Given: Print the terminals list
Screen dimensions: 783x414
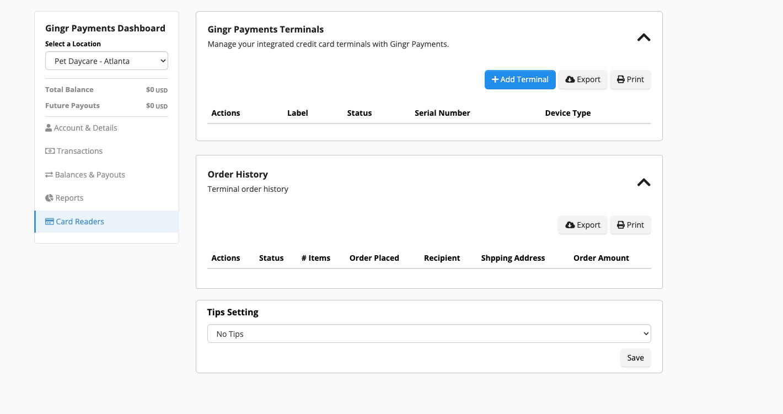Looking at the screenshot, I should (630, 79).
